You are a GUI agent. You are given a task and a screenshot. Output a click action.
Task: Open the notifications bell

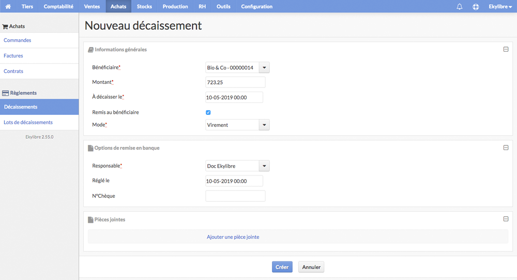pyautogui.click(x=459, y=6)
